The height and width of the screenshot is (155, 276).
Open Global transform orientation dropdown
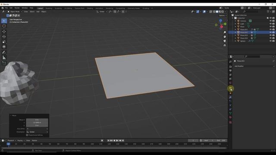102,12
